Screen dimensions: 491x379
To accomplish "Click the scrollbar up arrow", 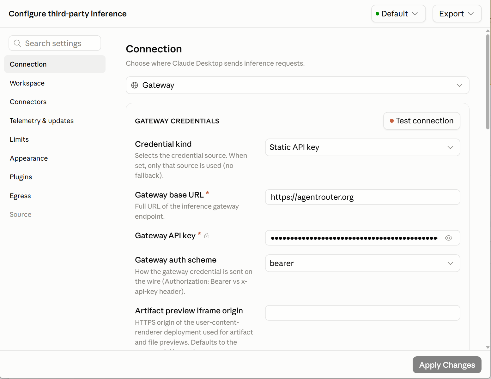I will (x=488, y=31).
